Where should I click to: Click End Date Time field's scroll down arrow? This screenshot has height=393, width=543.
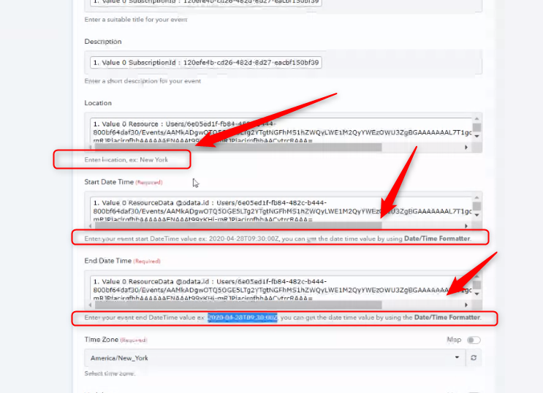click(x=476, y=294)
